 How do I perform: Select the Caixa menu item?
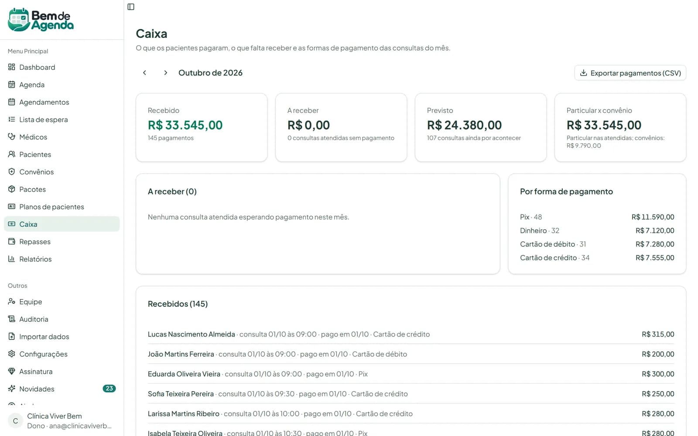coord(62,224)
